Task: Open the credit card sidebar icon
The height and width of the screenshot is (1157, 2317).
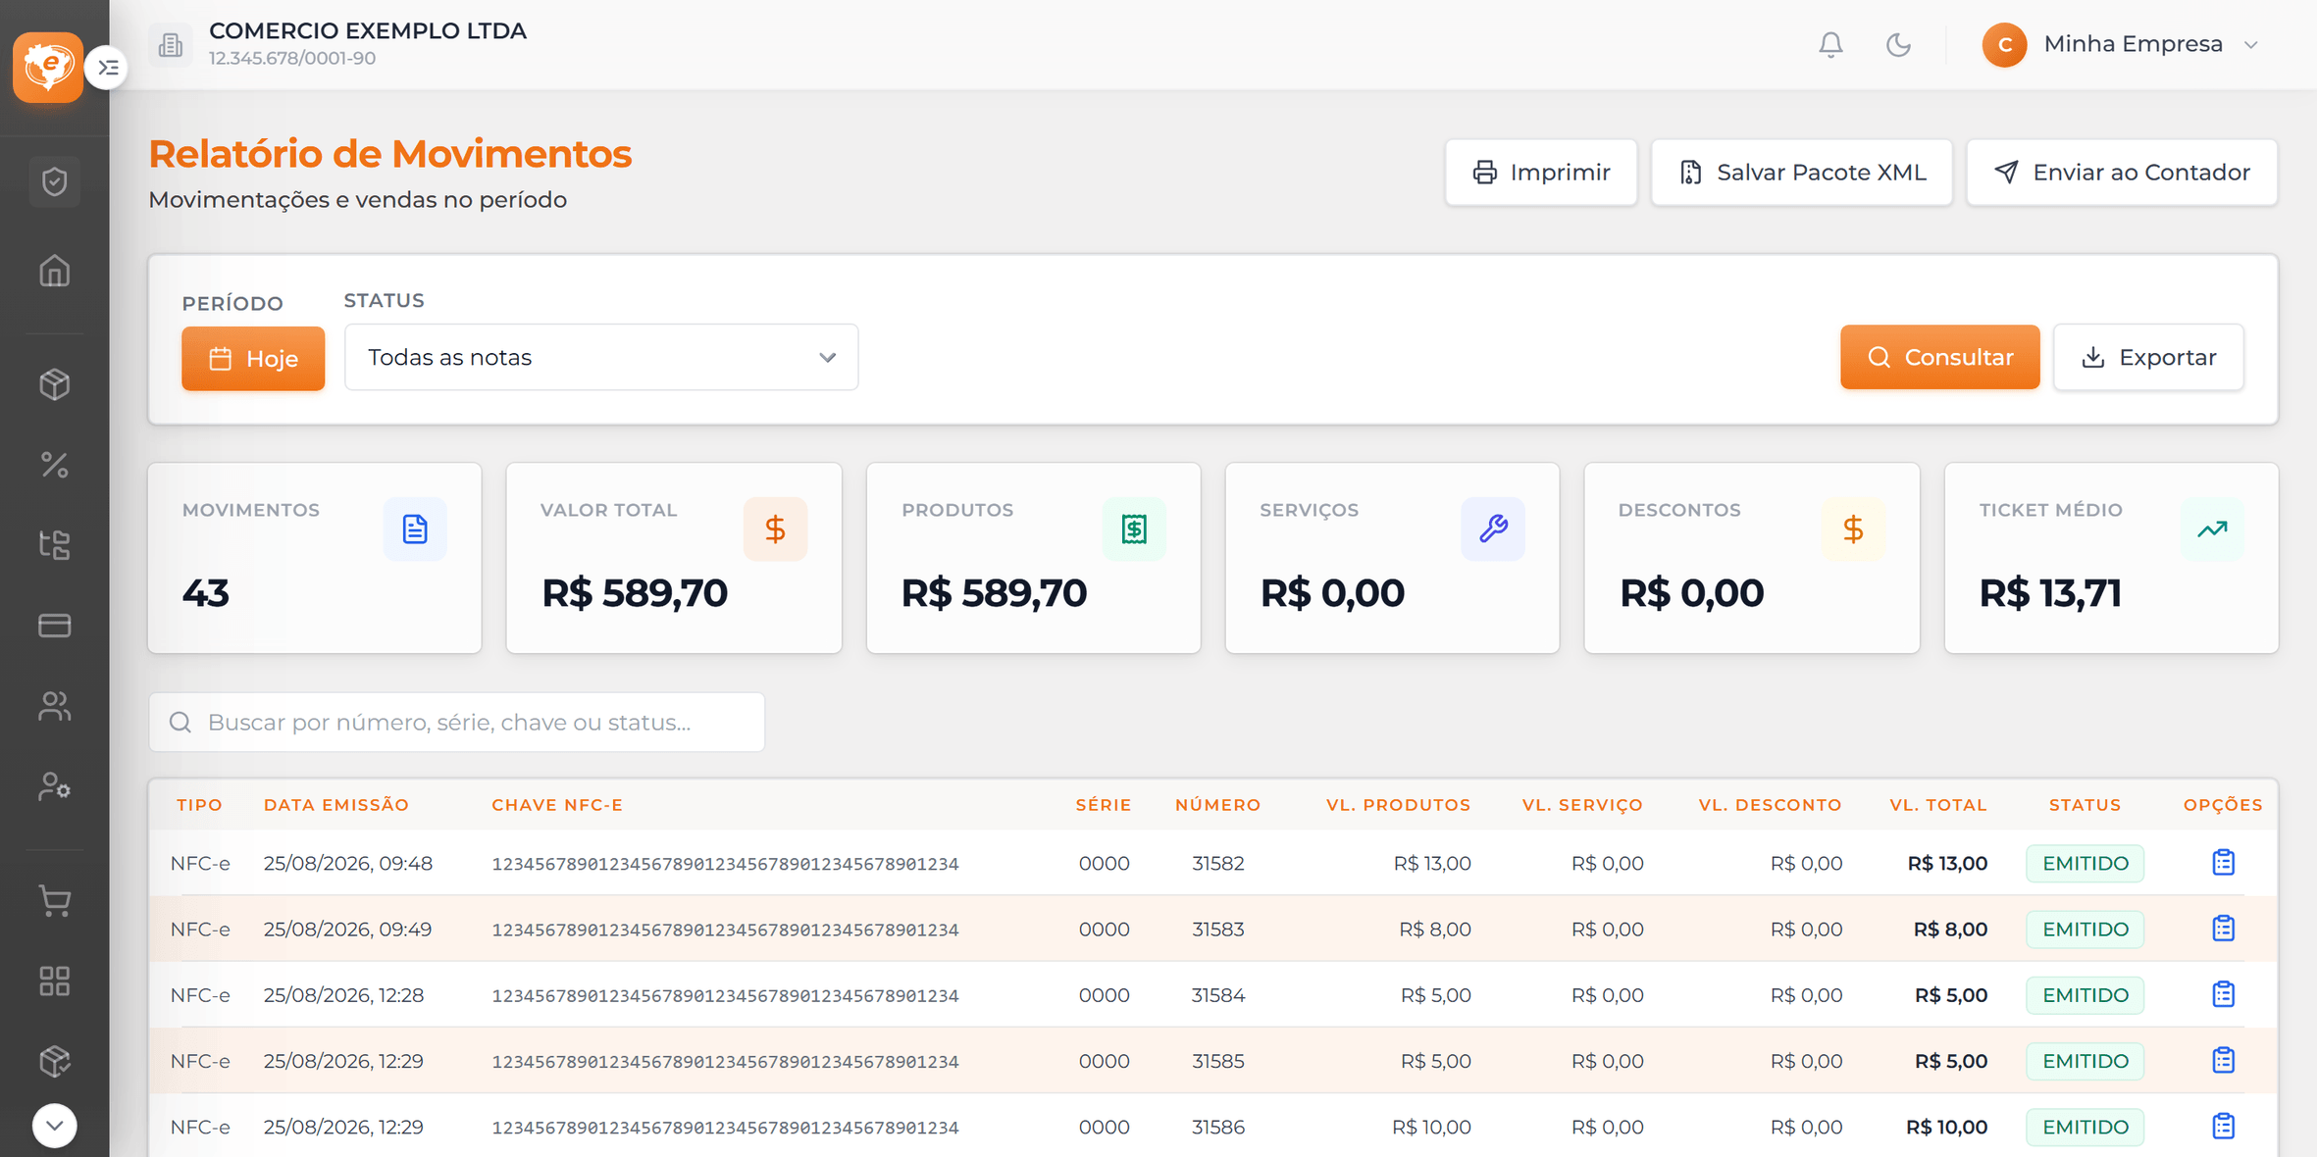Action: (x=55, y=626)
